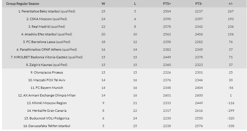Sort standings by the +/- column header
Screen dimensions: 247x131
tap(231, 4)
